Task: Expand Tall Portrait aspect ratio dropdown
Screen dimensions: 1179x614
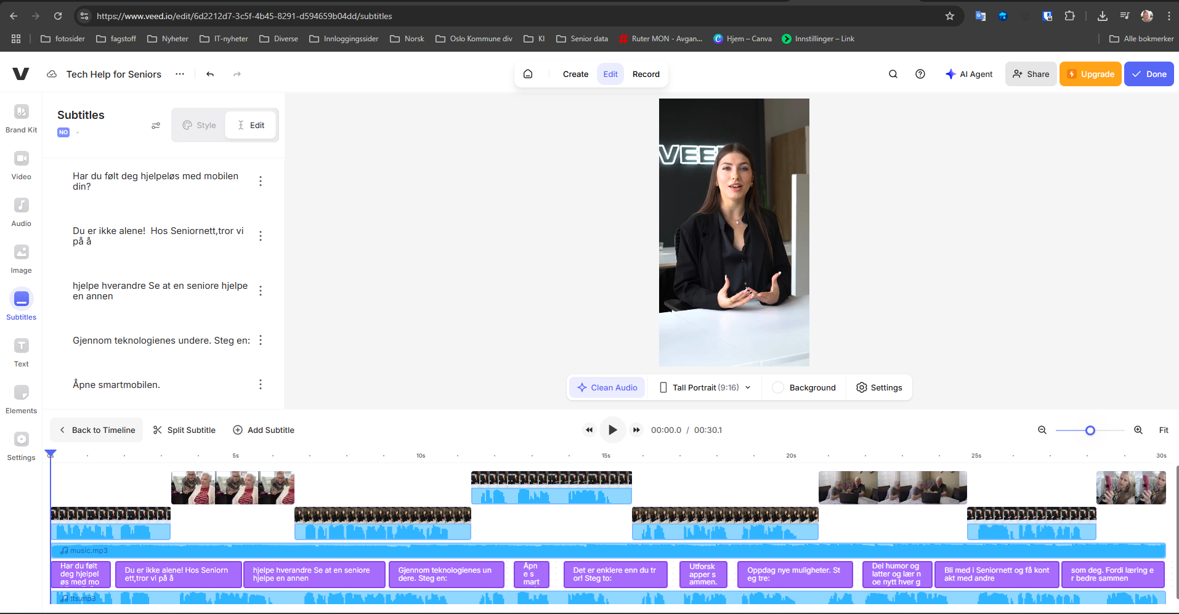Action: point(705,387)
